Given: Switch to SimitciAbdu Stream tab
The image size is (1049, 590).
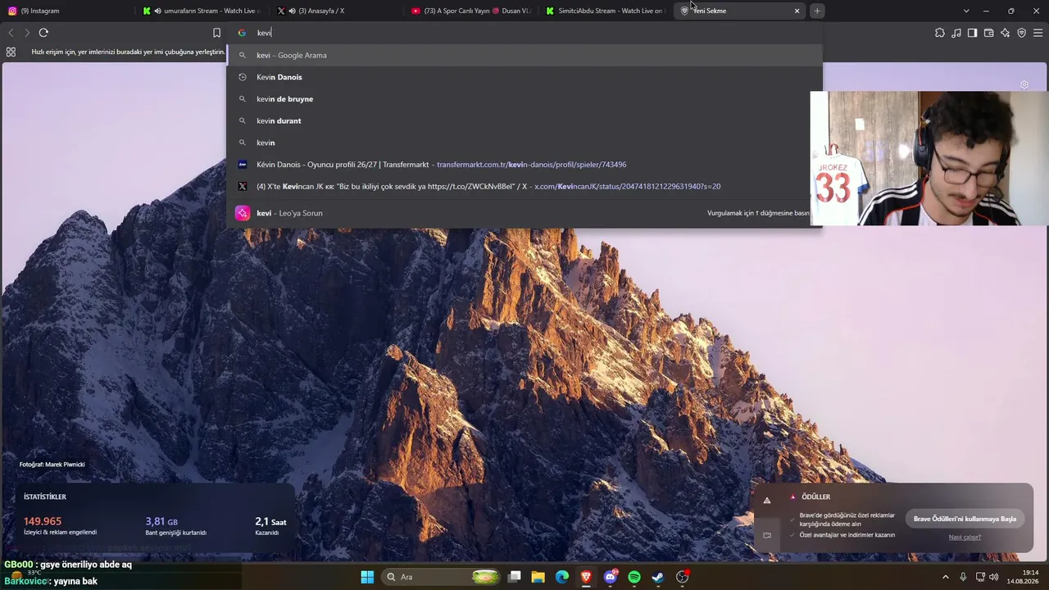Looking at the screenshot, I should click(x=606, y=11).
